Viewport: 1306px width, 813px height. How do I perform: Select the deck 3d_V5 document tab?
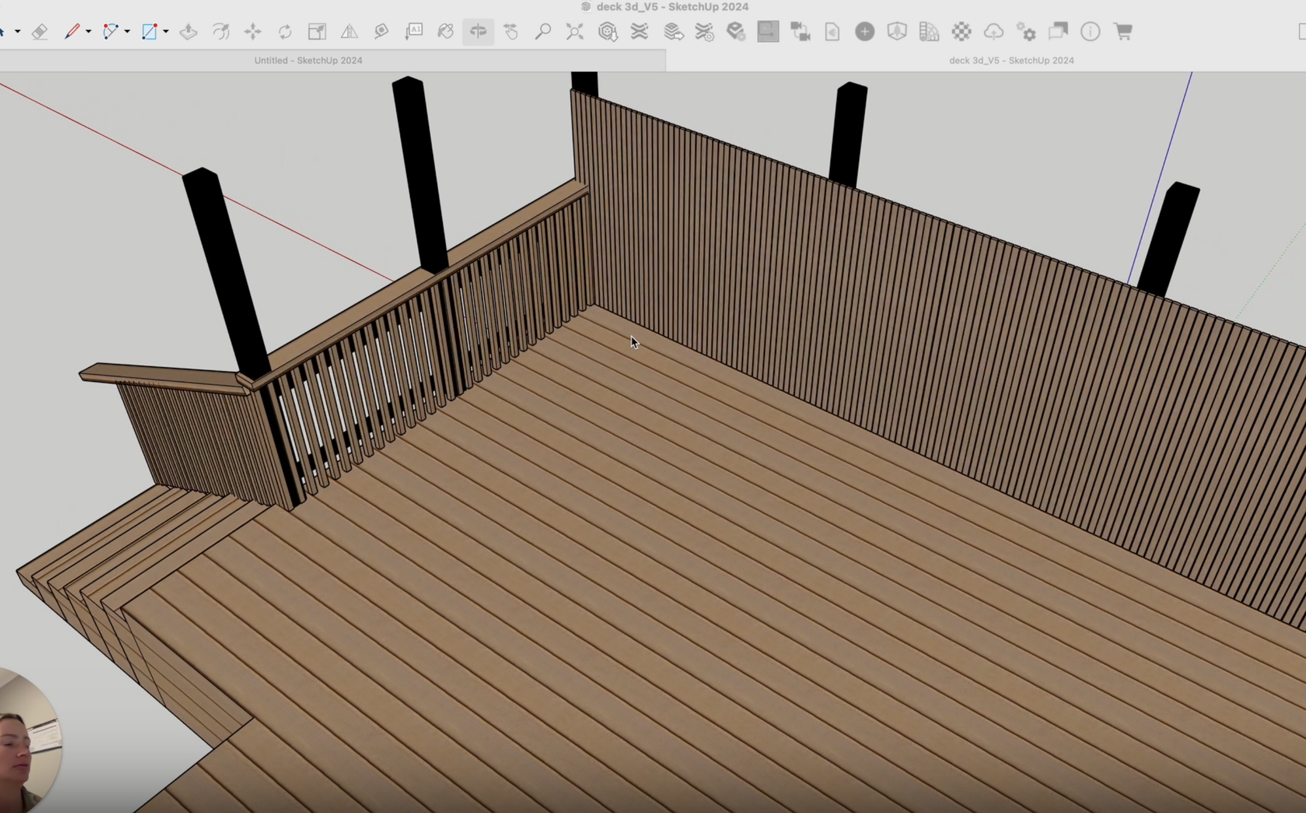[x=1011, y=60]
